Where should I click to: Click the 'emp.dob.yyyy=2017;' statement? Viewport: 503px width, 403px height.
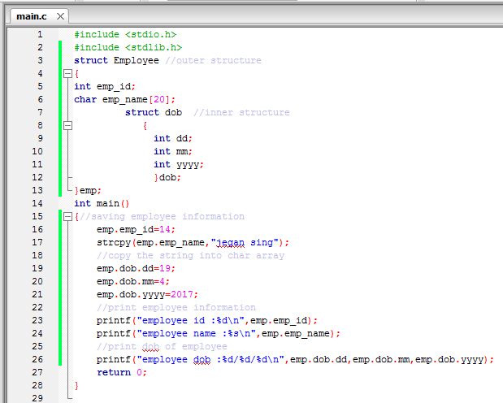148,295
